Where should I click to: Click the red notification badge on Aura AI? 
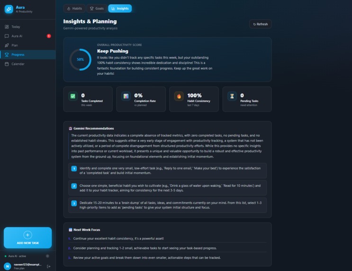[49, 36]
